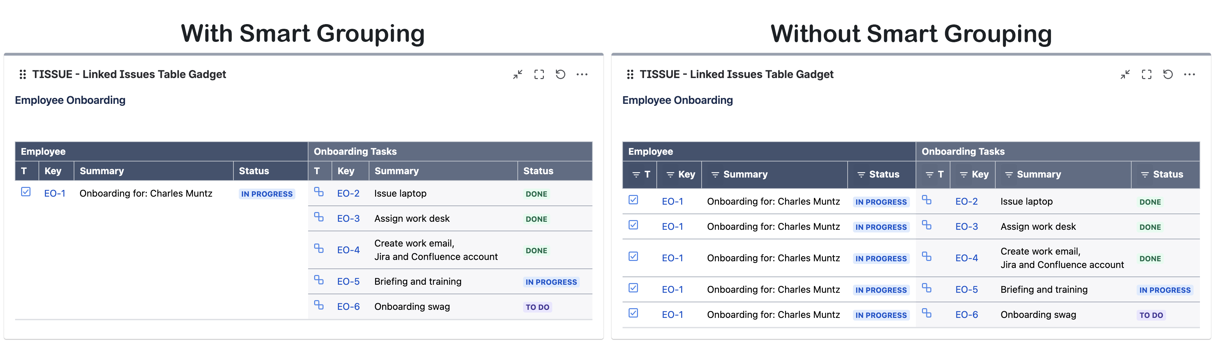The height and width of the screenshot is (343, 1215).
Task: Open issue EO-5 link in left table
Action: pyautogui.click(x=348, y=282)
